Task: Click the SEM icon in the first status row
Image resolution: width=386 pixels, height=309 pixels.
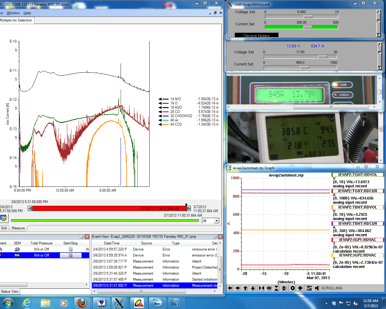Action: [17, 249]
